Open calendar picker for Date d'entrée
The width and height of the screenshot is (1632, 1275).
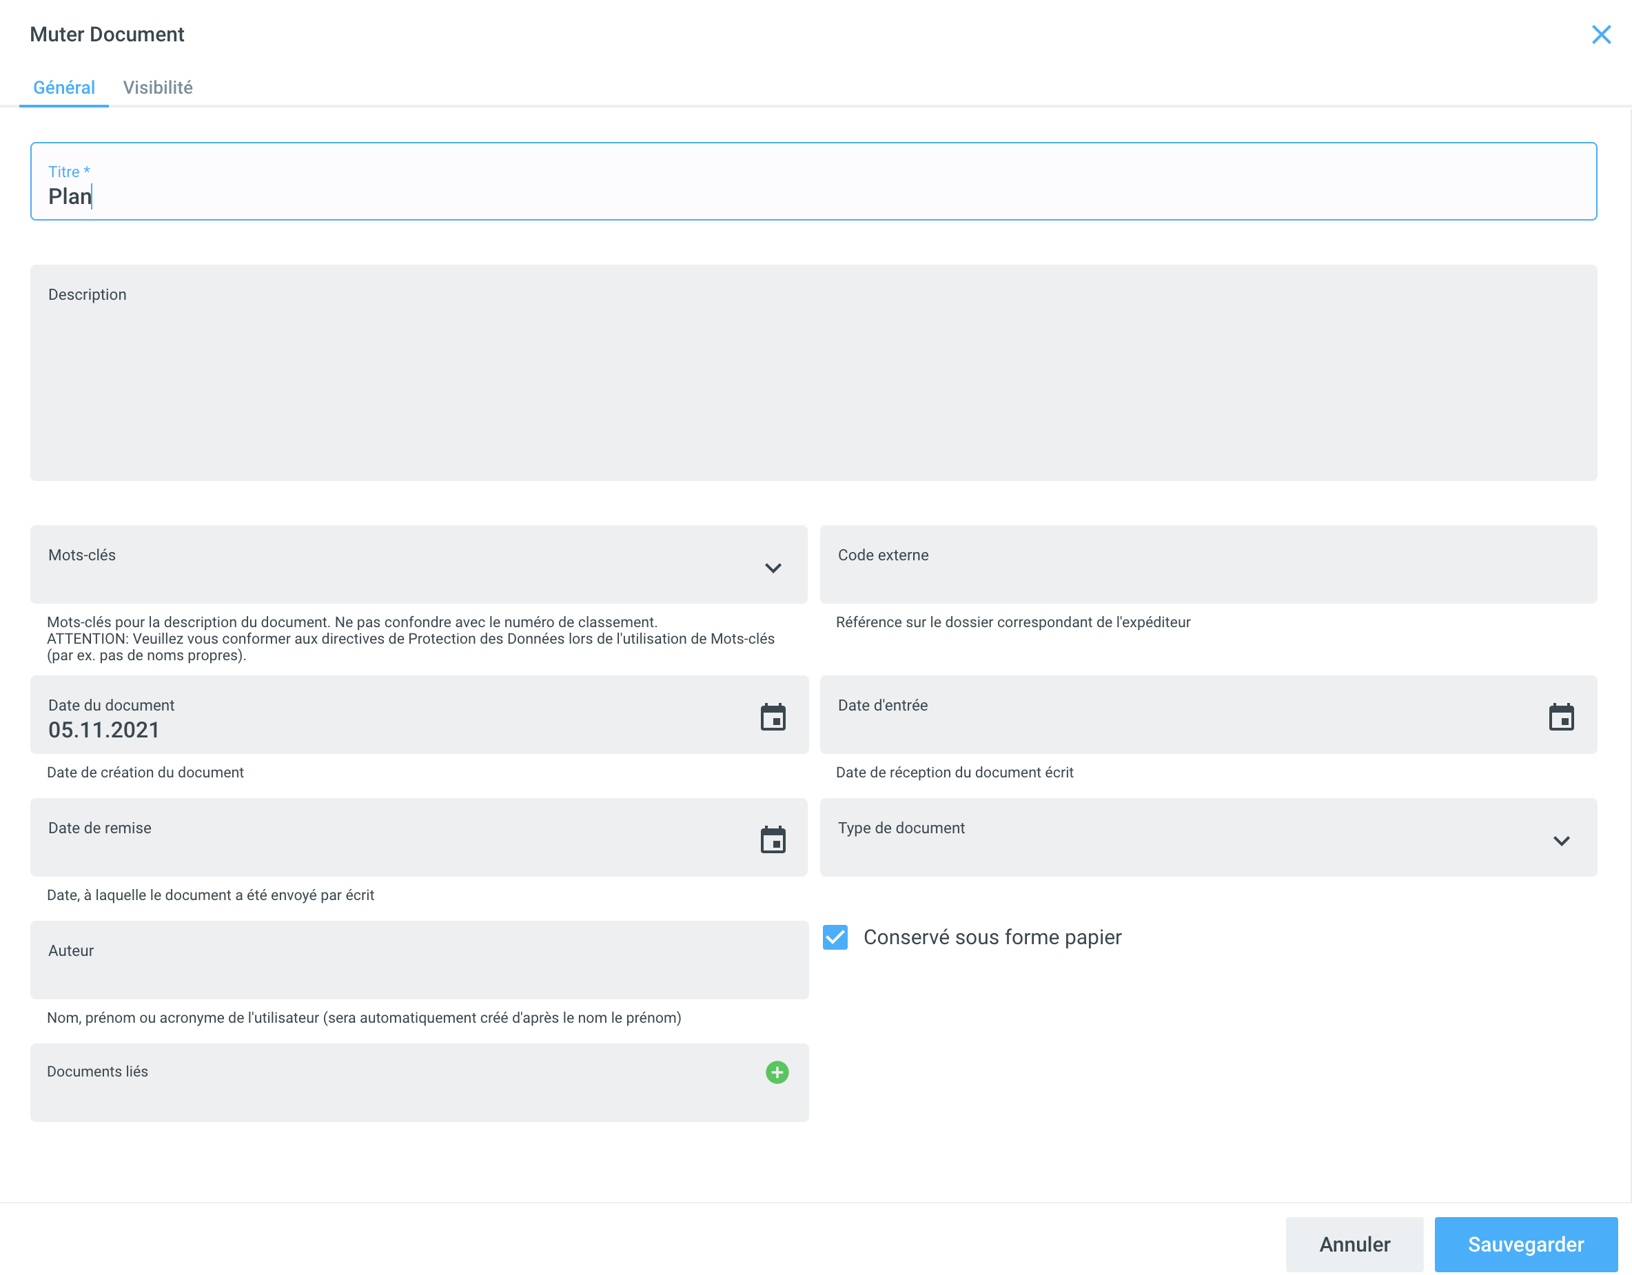point(1560,717)
